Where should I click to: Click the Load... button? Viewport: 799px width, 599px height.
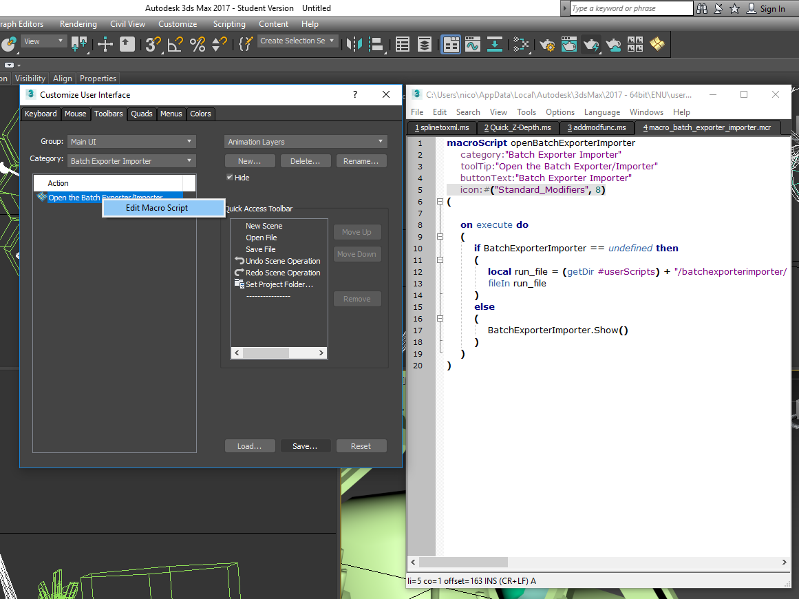click(250, 446)
